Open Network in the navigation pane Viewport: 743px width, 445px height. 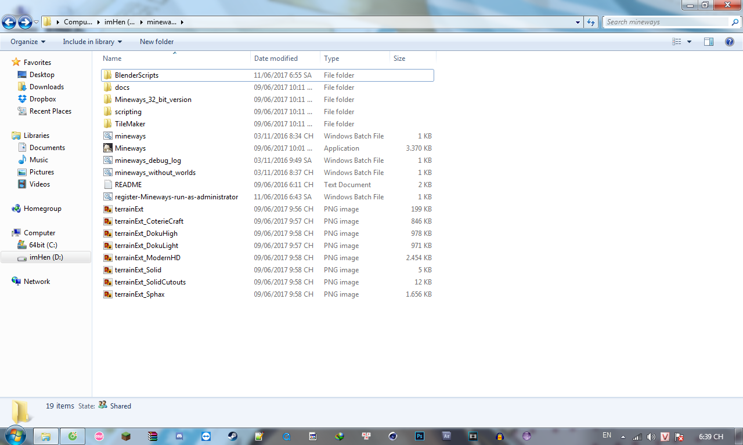[x=37, y=282]
